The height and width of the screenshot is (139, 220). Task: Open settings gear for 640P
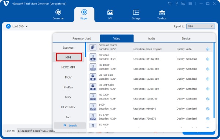tap(208, 109)
